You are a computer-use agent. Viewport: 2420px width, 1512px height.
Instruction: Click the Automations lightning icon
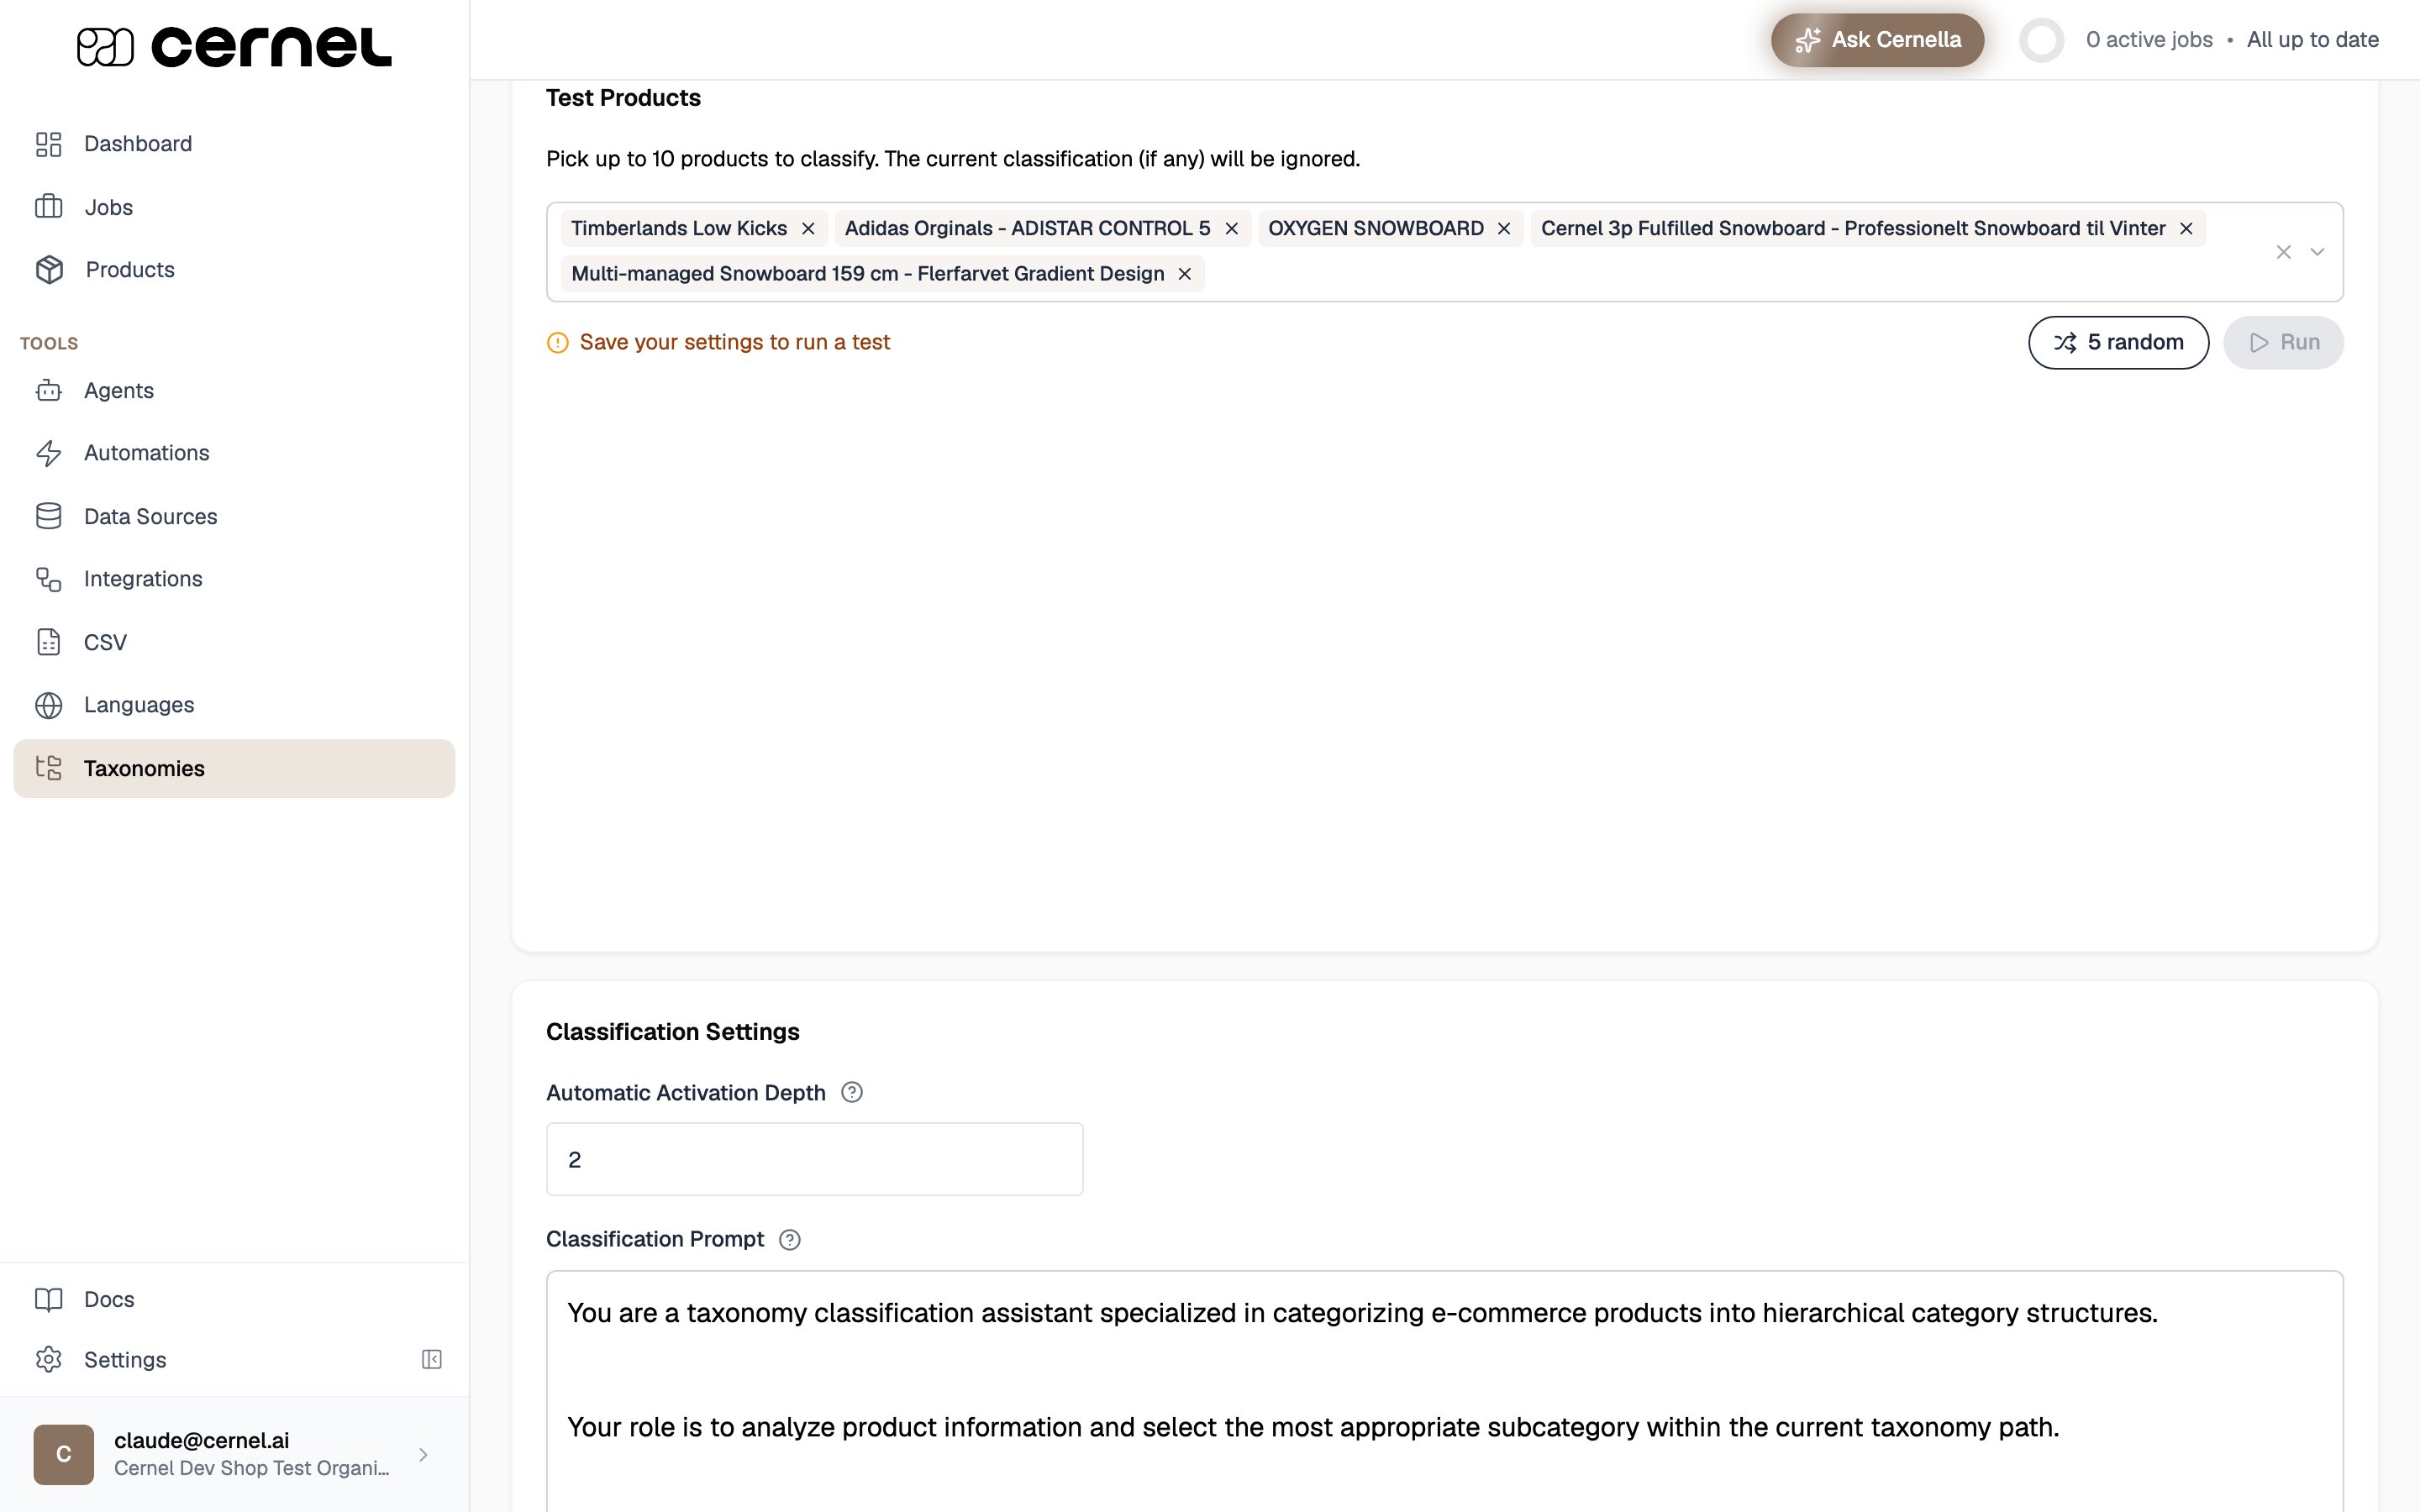click(x=48, y=453)
